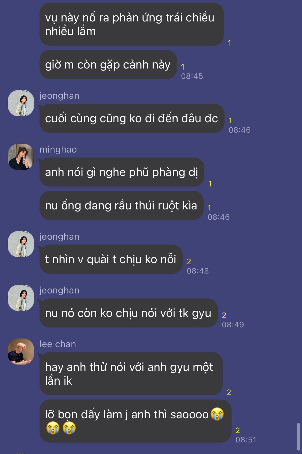The height and width of the screenshot is (454, 302).
Task: Open jeonghan's avatar beside 'nu nó còn ko chịu' message
Action: 21,298
